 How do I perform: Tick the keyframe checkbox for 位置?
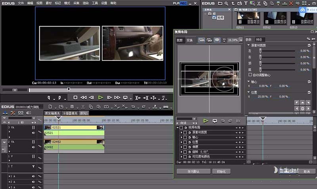185,142
